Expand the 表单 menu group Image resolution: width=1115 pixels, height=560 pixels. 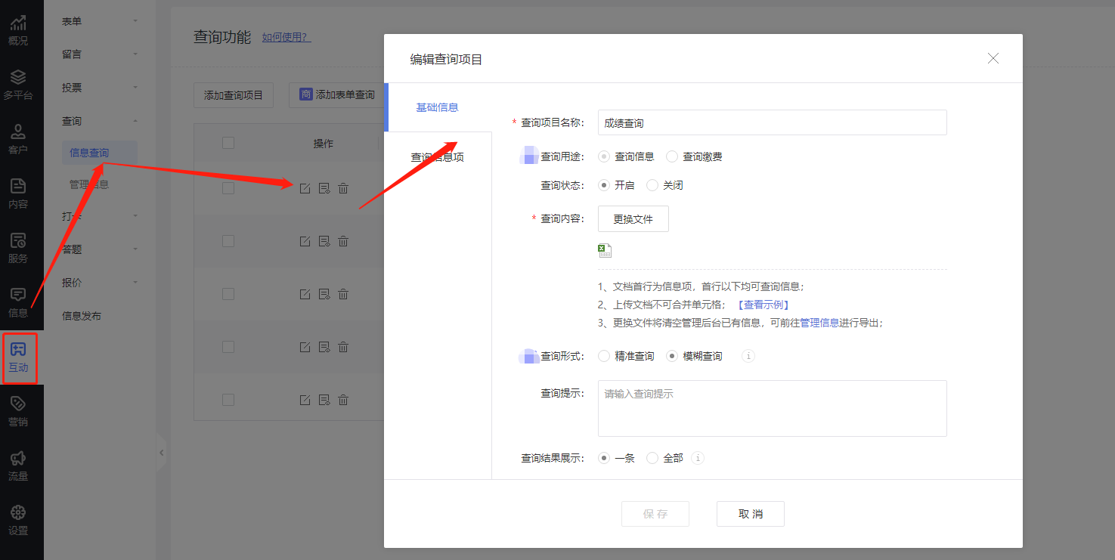(x=100, y=21)
